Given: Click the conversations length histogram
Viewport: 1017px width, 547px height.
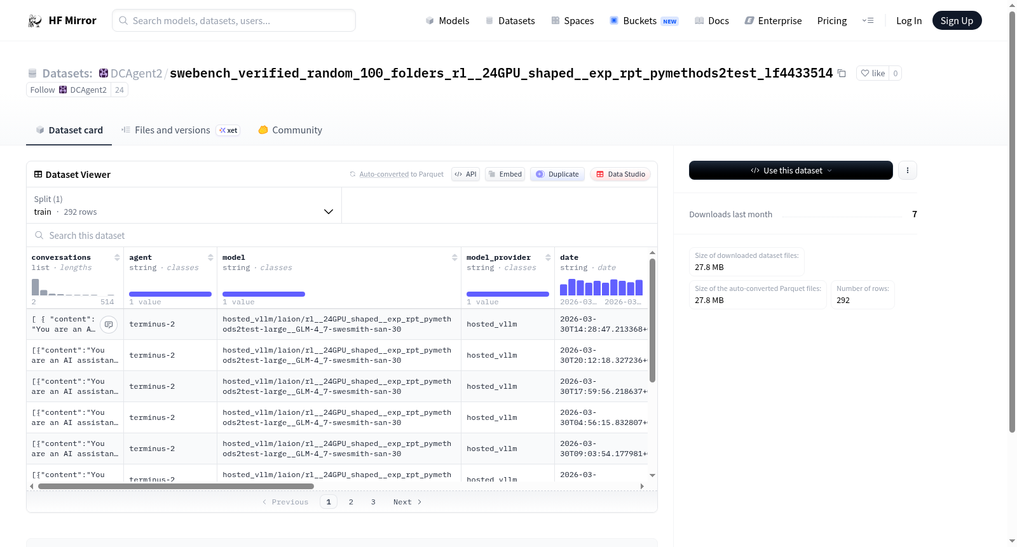Looking at the screenshot, I should [x=73, y=287].
